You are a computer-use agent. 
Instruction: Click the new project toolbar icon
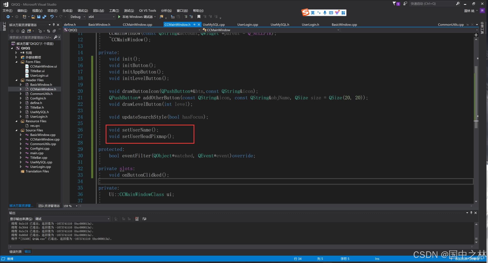coord(24,17)
